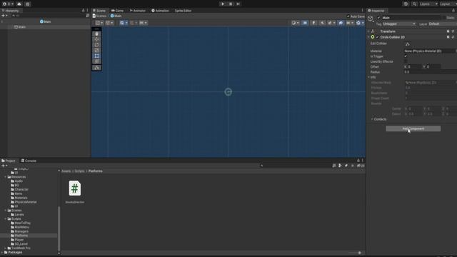
Task: Toggle the Used By Effector checkbox
Action: click(x=406, y=61)
